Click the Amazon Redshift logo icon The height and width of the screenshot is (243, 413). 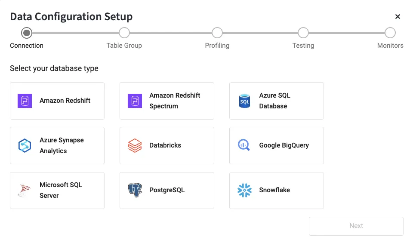tap(25, 101)
